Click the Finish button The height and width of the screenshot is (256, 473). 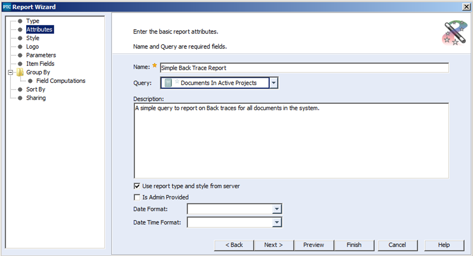[354, 245]
